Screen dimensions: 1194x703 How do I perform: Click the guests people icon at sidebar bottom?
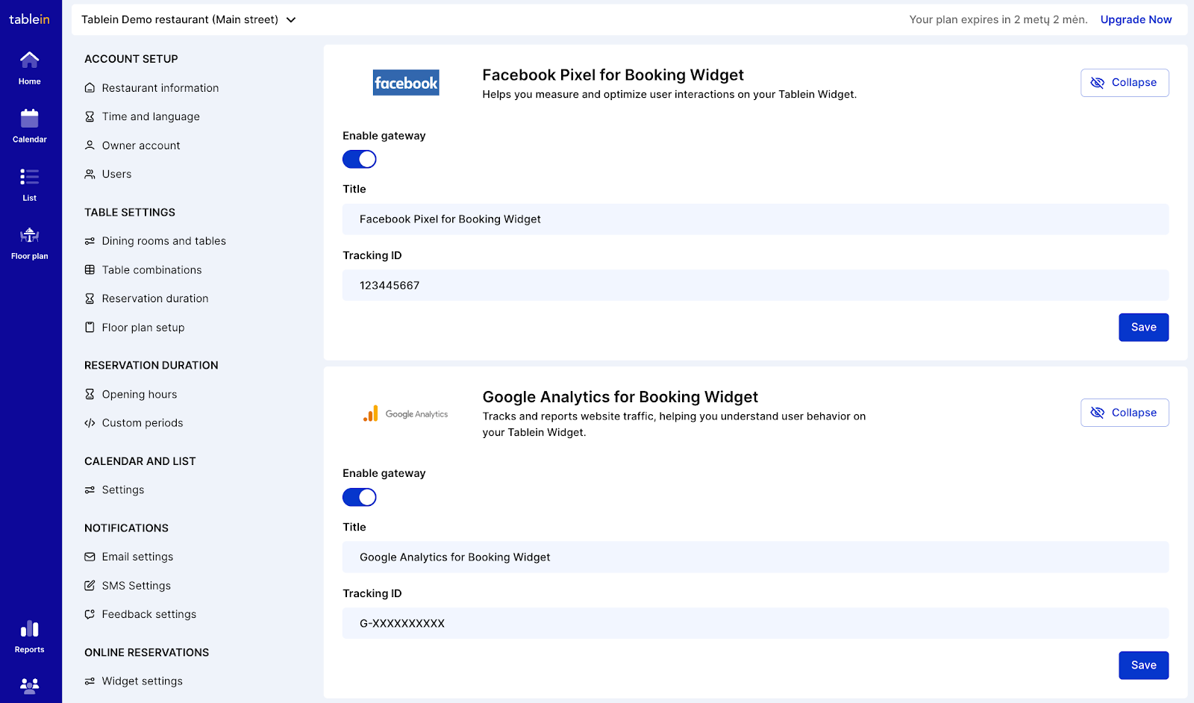pyautogui.click(x=30, y=685)
